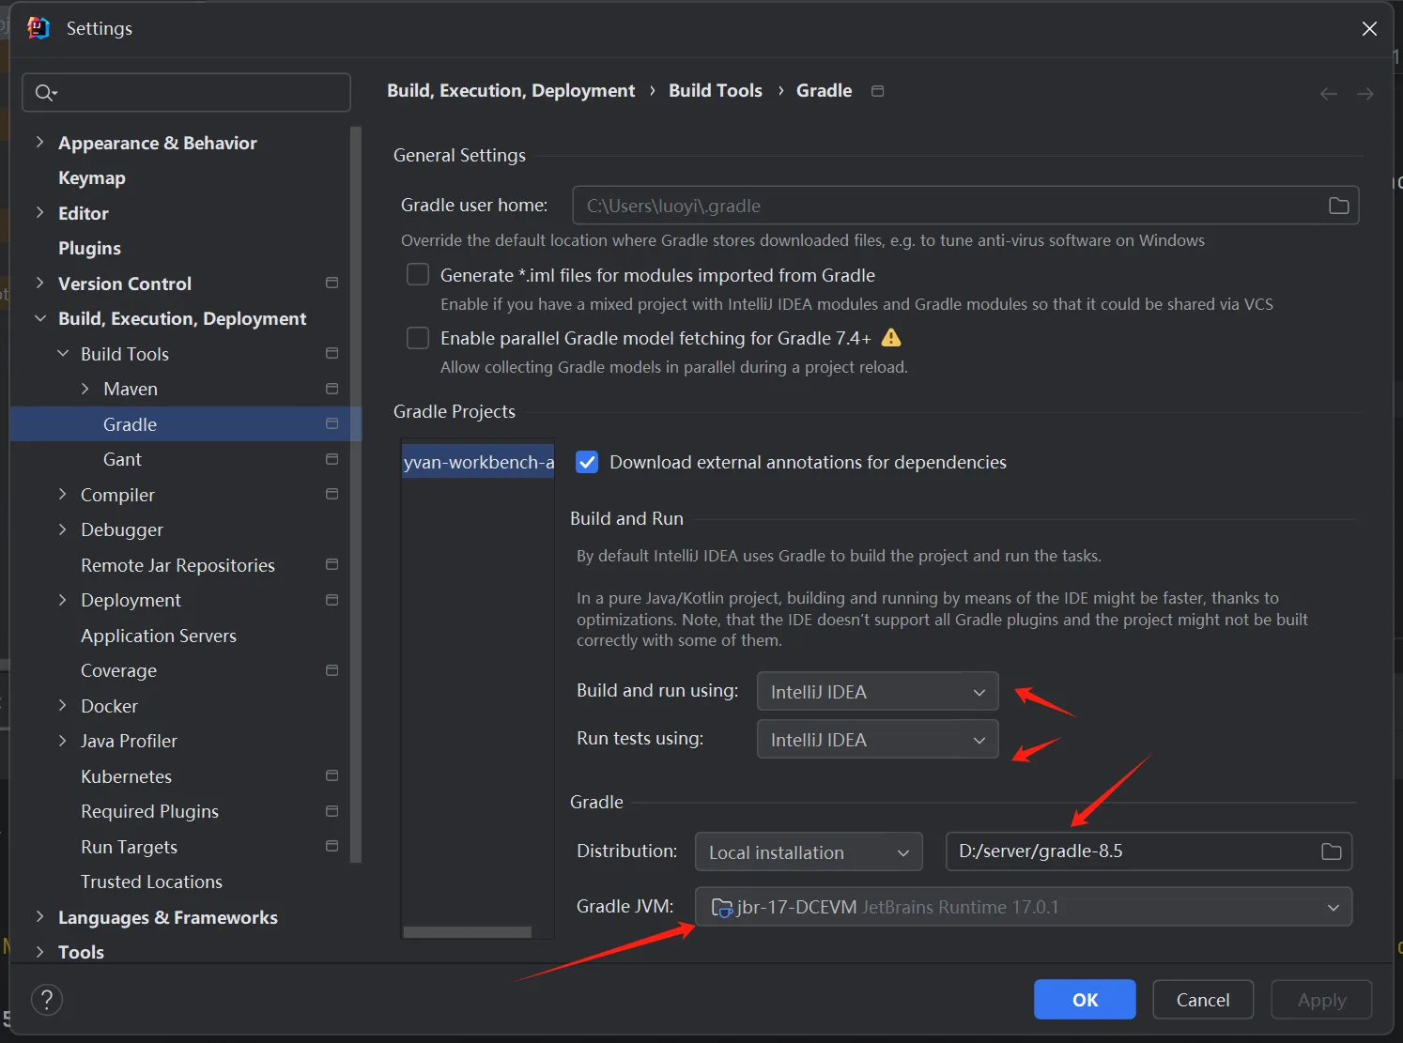Click the folder icon in Gradle user home

click(1338, 206)
